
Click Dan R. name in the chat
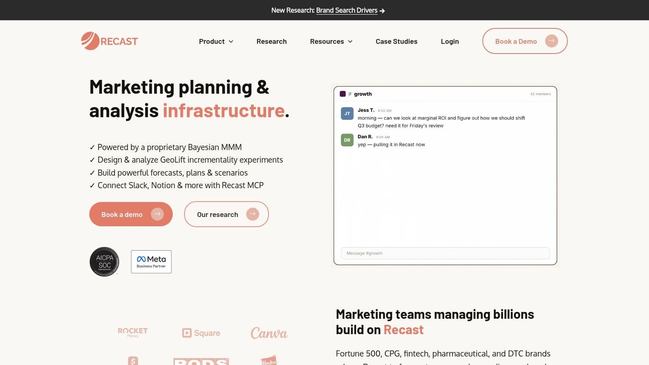pos(365,137)
